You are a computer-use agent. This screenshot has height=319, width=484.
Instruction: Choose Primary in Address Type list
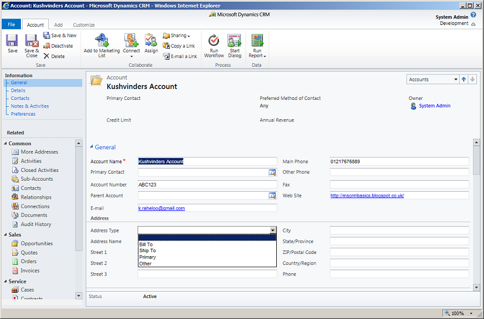pos(207,257)
